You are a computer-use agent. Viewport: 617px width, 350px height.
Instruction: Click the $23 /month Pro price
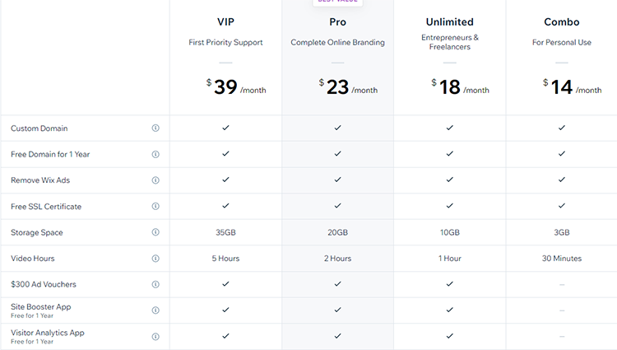tap(348, 86)
